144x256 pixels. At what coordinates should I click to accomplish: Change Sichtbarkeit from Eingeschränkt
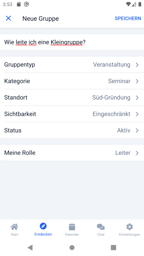[x=72, y=114]
